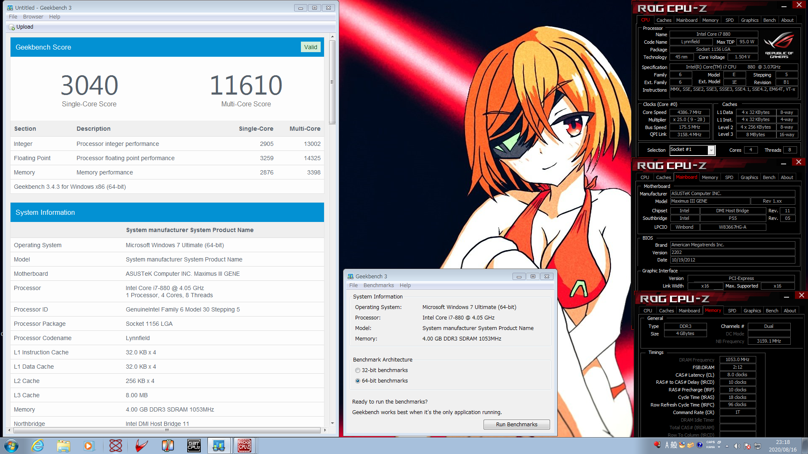The height and width of the screenshot is (454, 808).
Task: Select CPU tab in CPU-Z Timings window
Action: [x=648, y=311]
